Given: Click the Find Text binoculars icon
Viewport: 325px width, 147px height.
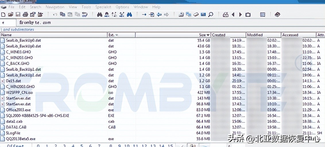Looking at the screenshot, I should (100, 15).
